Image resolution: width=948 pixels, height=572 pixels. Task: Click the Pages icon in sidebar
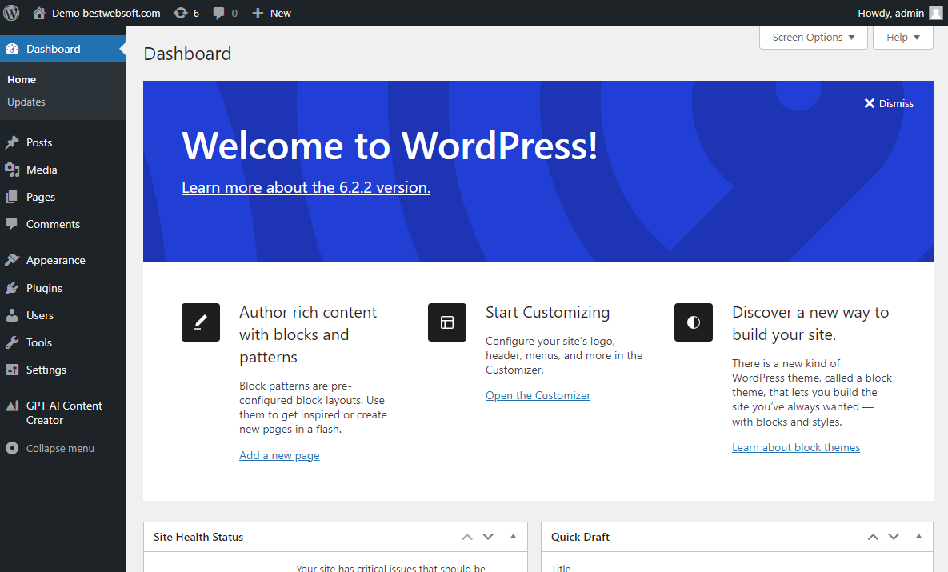pyautogui.click(x=12, y=197)
